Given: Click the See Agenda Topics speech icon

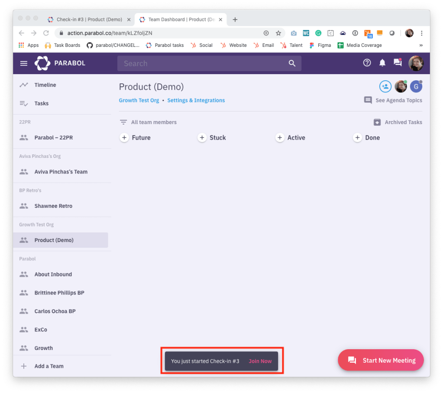Looking at the screenshot, I should (x=368, y=100).
